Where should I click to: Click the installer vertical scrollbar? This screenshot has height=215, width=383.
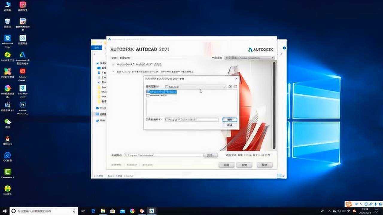pos(274,105)
